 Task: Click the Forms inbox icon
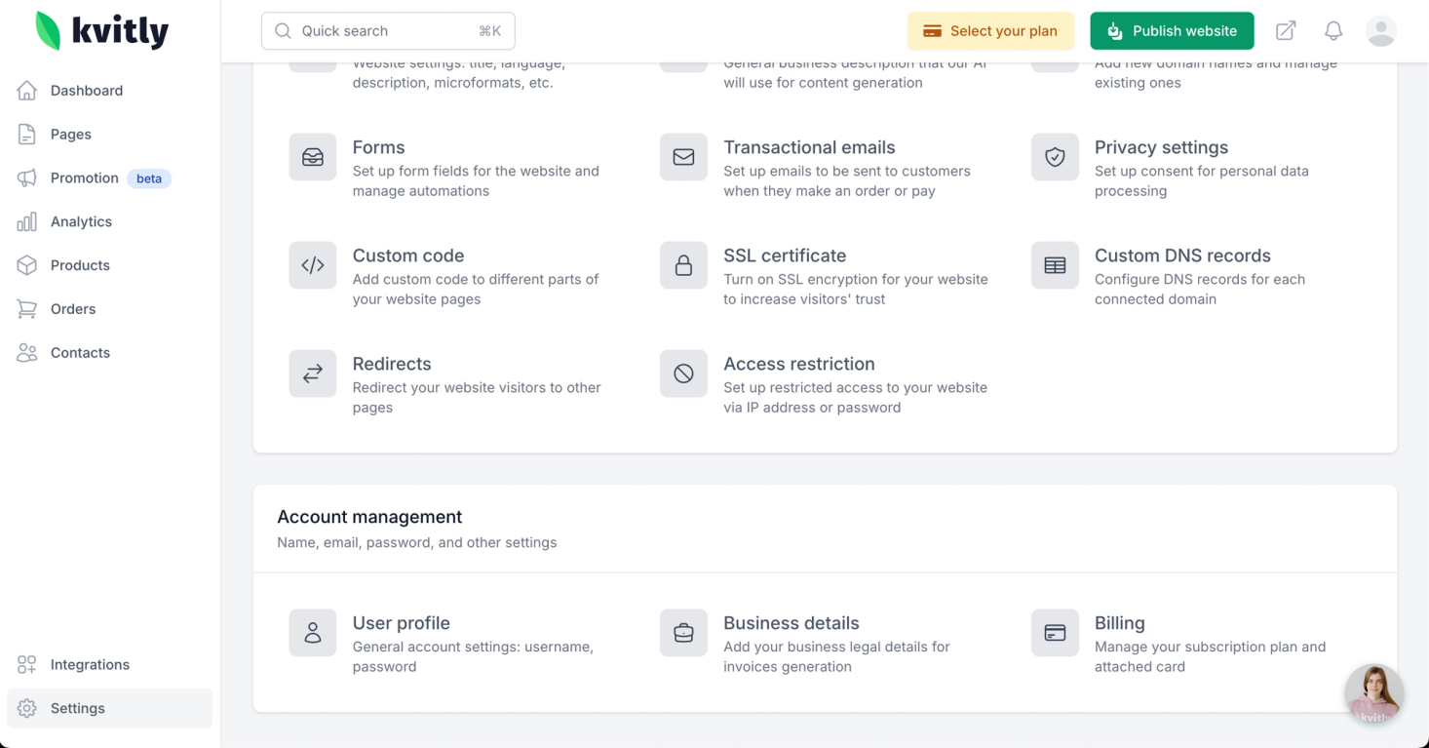(313, 157)
